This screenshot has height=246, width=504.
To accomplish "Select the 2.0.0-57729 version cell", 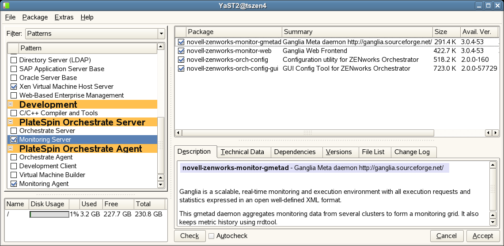I will (x=479, y=68).
